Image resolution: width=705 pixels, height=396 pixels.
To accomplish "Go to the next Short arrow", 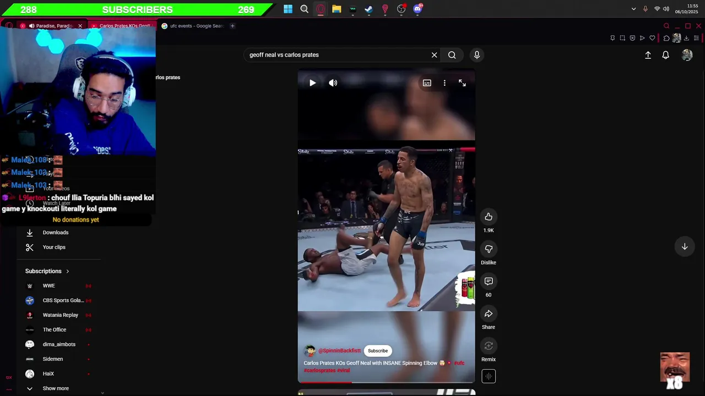I will click(685, 247).
